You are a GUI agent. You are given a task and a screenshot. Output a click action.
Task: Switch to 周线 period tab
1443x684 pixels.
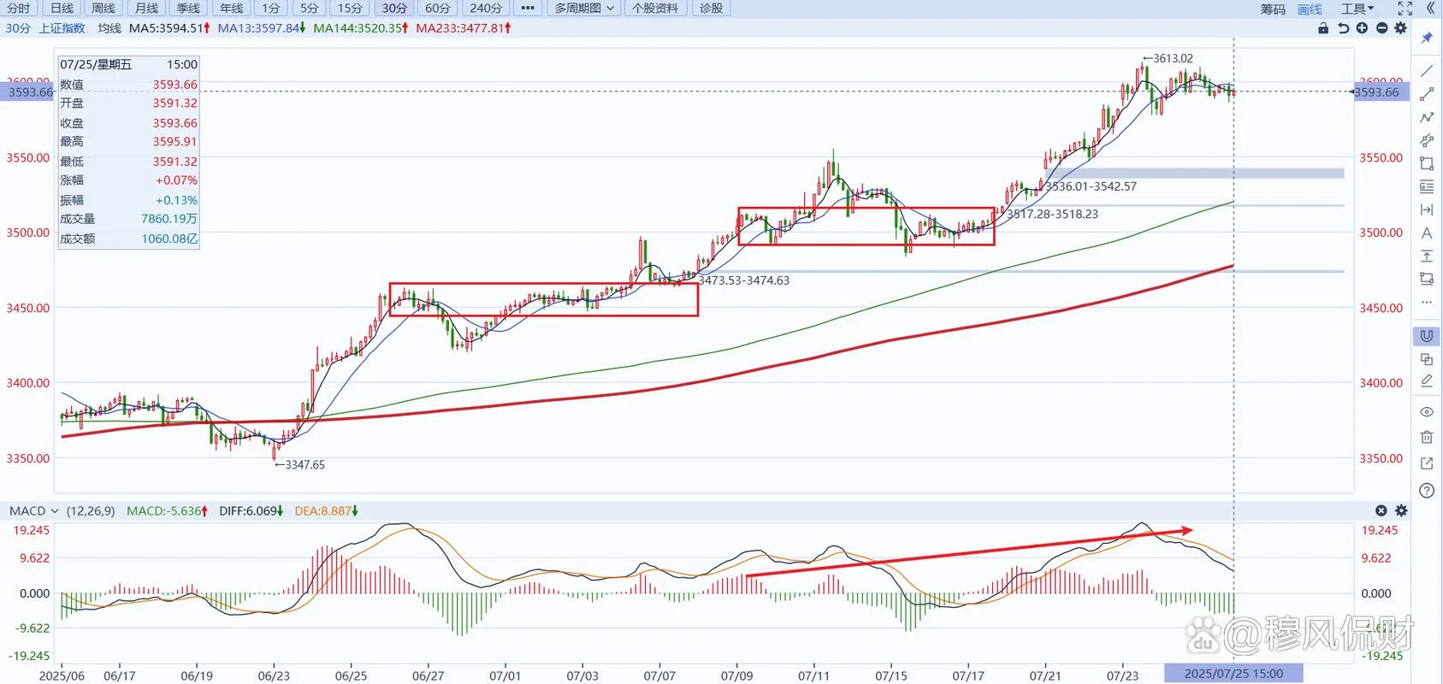click(x=103, y=8)
